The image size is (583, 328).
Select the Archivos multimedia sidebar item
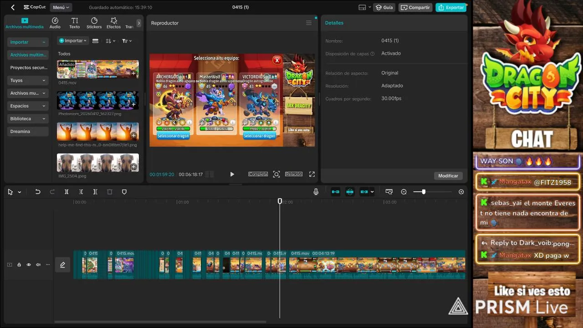click(x=28, y=55)
